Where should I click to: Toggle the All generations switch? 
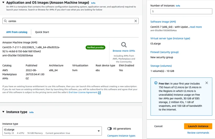point(110,128)
